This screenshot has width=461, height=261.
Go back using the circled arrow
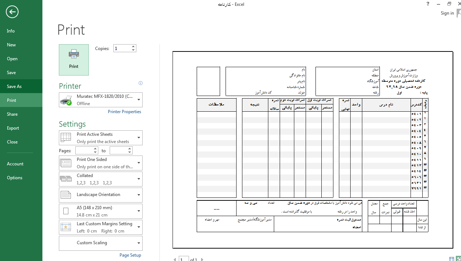click(12, 12)
